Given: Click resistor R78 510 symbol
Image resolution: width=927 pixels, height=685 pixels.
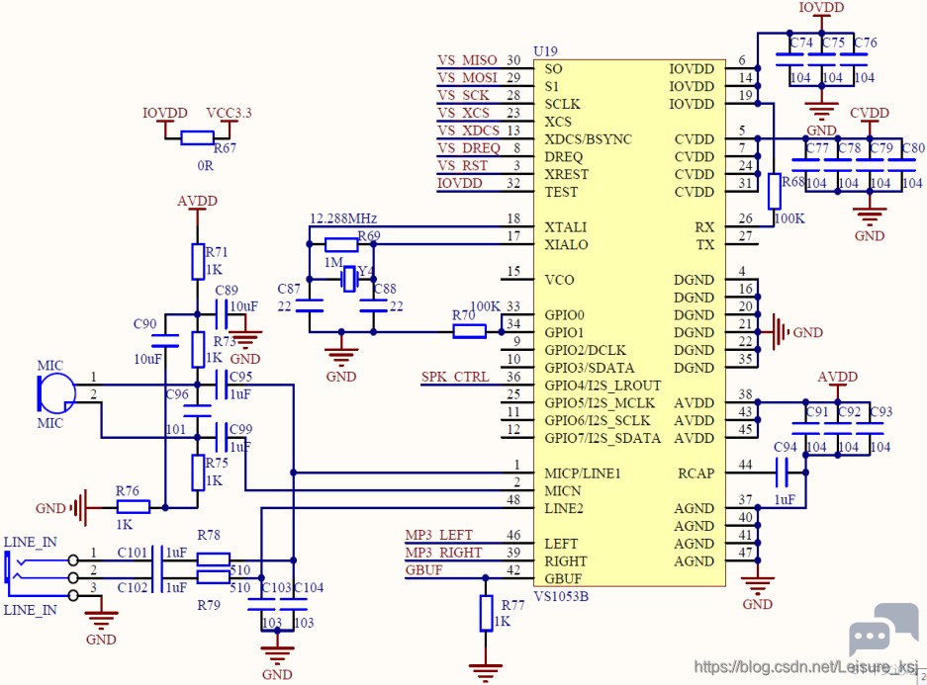Looking at the screenshot, I should click(x=213, y=559).
